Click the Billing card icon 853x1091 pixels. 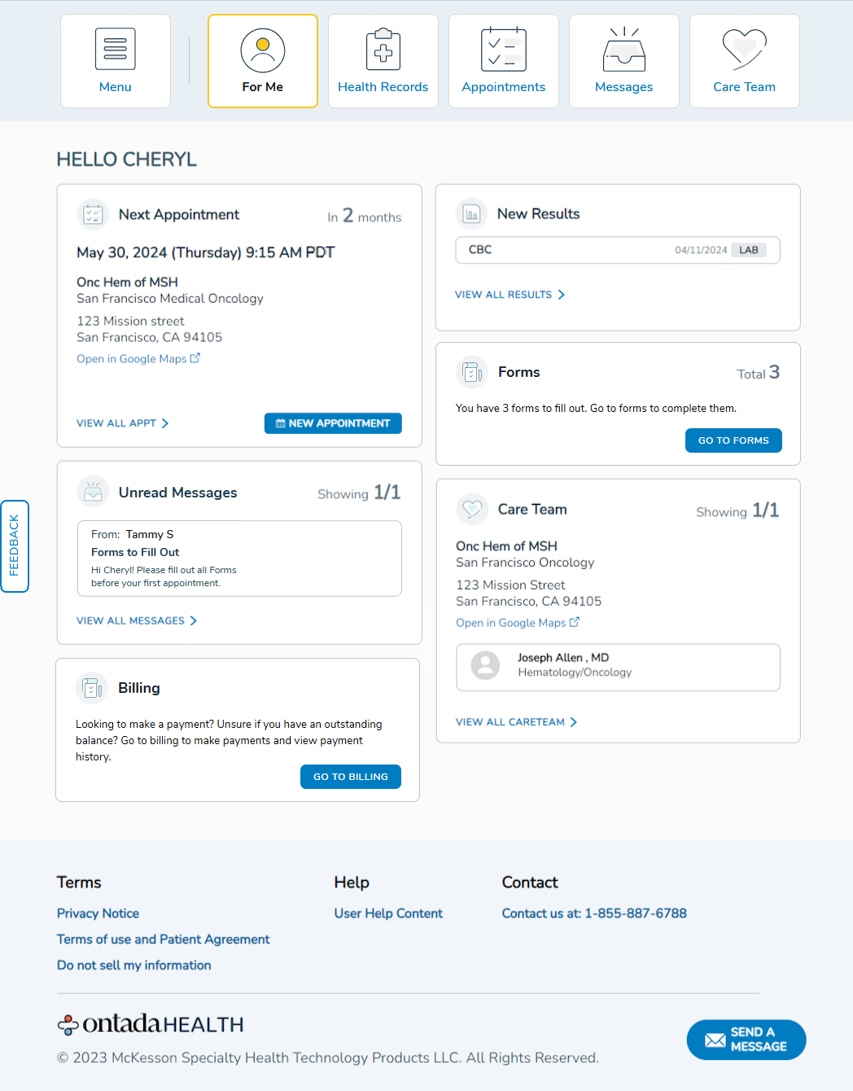(x=92, y=688)
